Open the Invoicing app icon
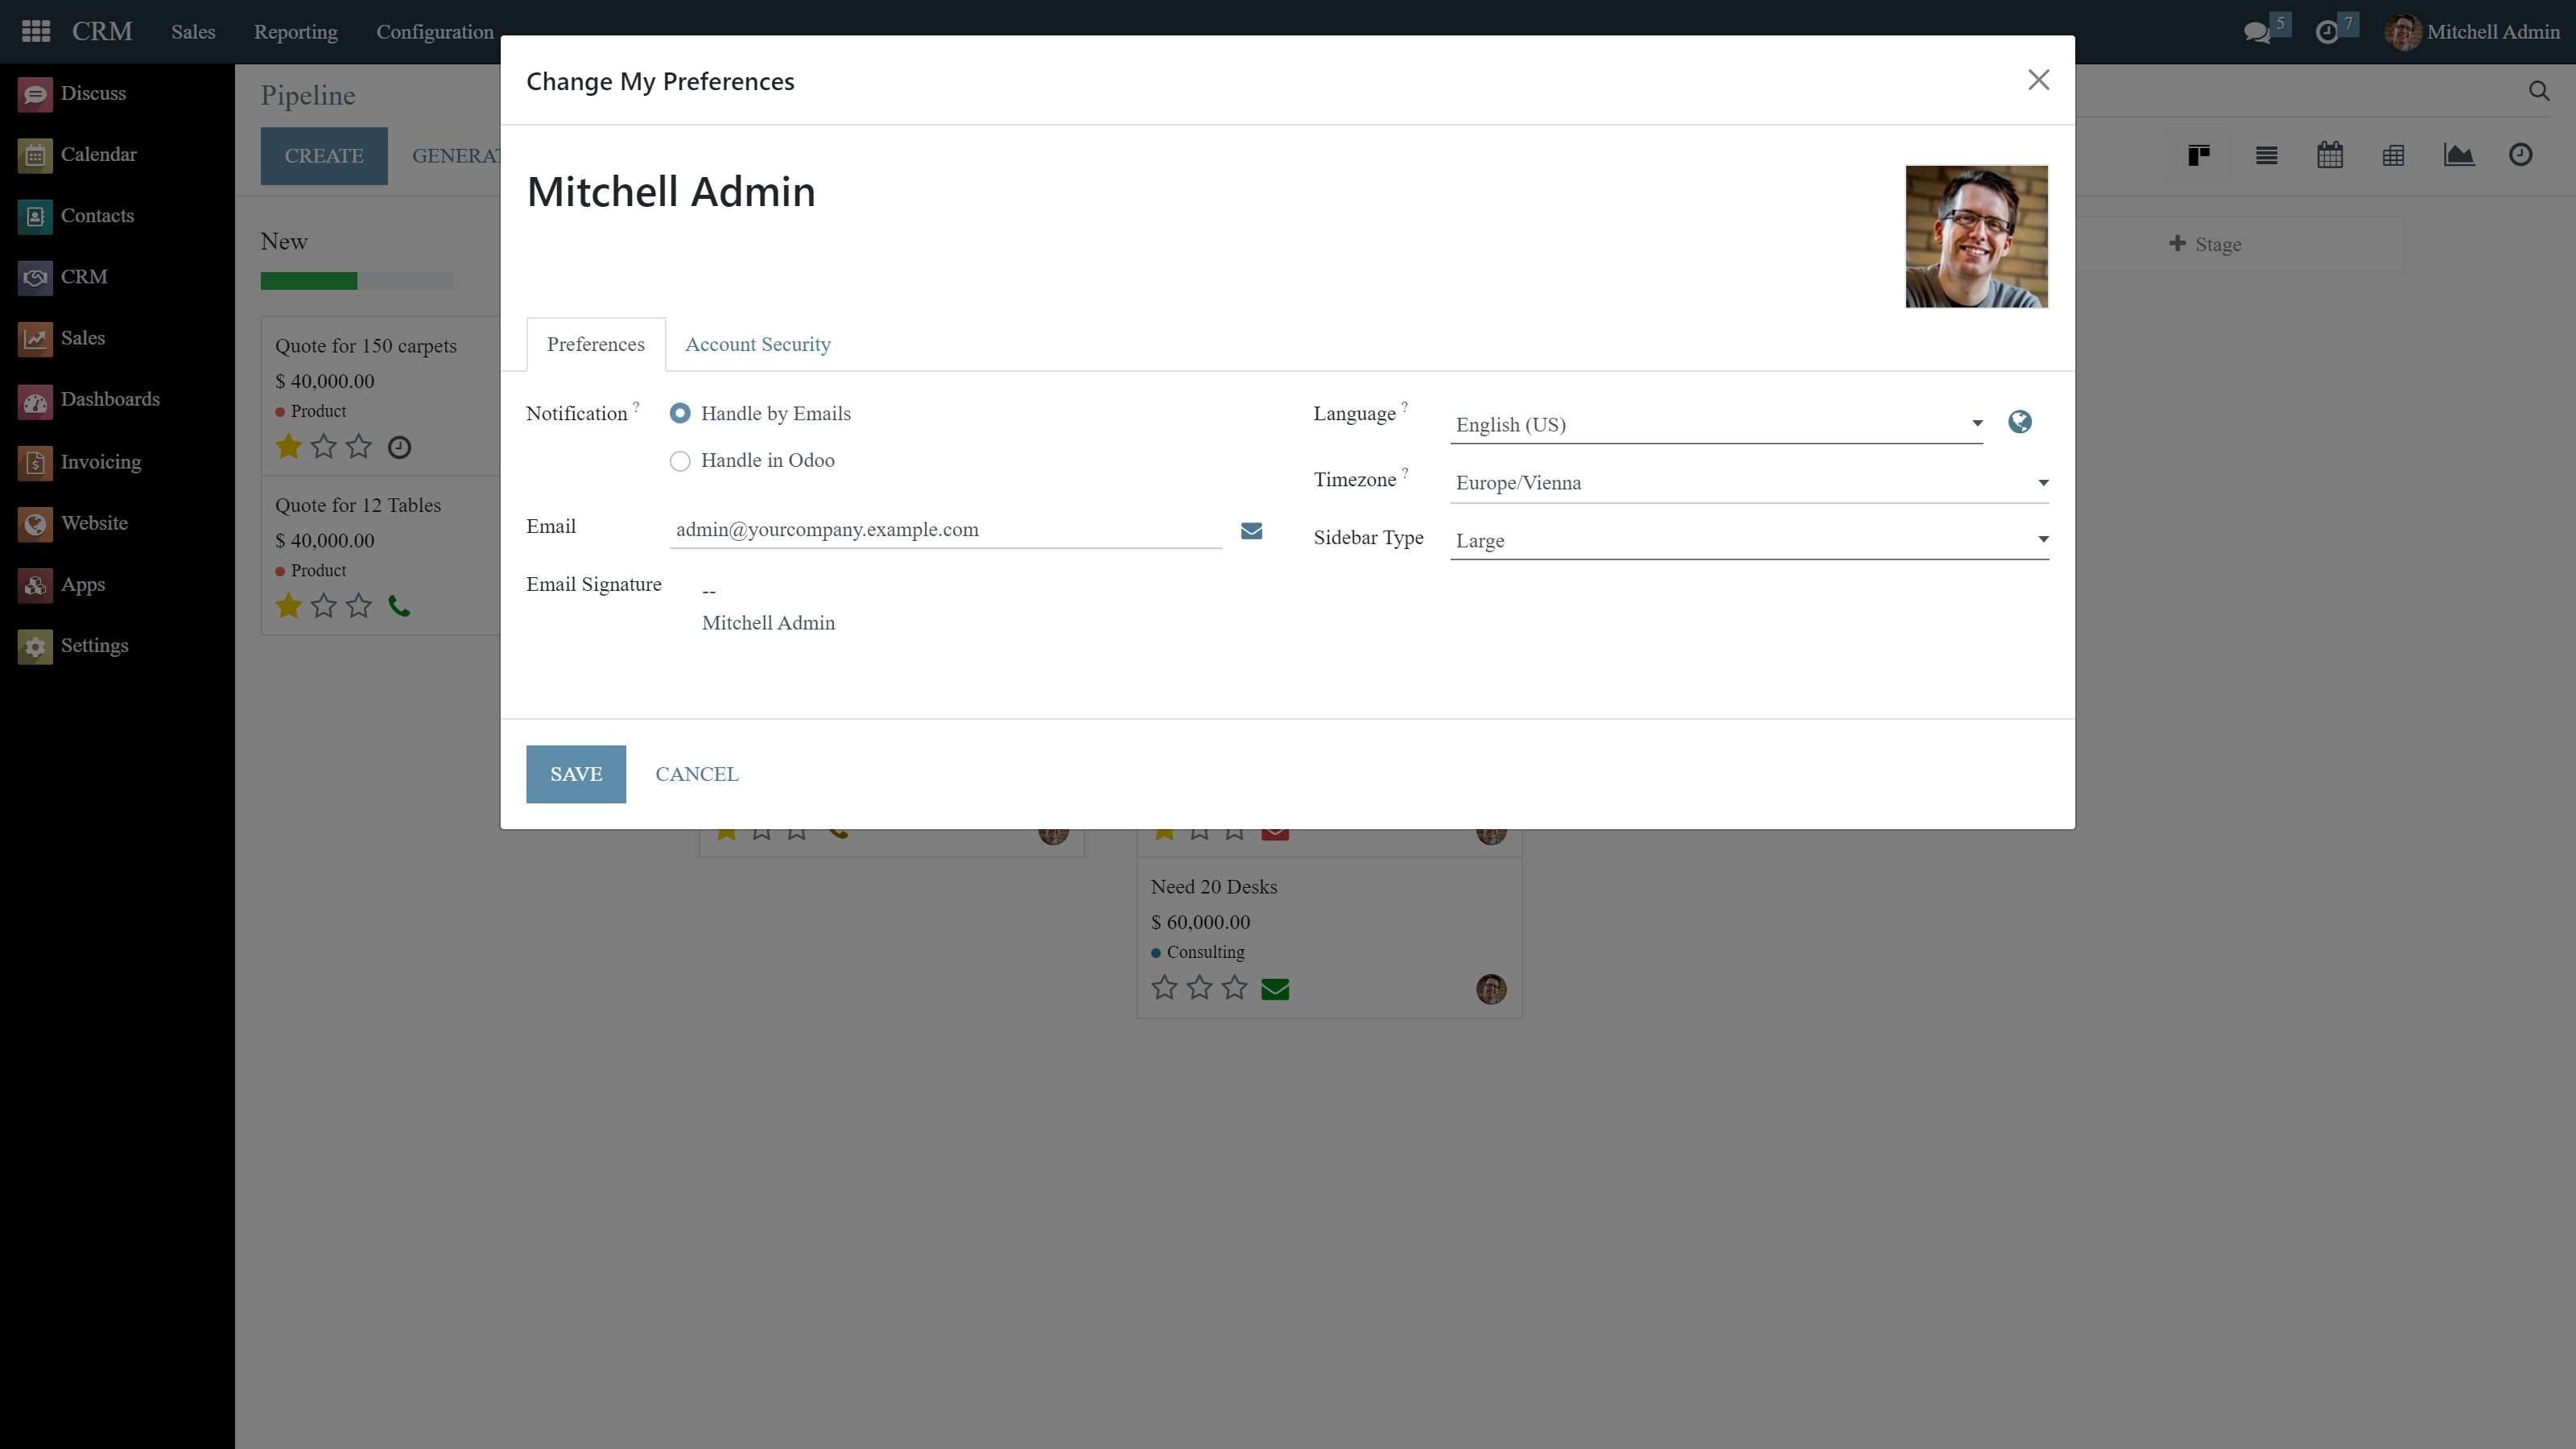The height and width of the screenshot is (1449, 2576). pyautogui.click(x=35, y=463)
